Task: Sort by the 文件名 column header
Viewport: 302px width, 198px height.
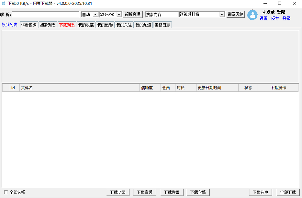Action: (x=79, y=88)
